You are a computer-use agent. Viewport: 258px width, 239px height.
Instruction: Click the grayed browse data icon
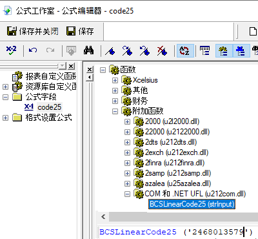[71, 50]
